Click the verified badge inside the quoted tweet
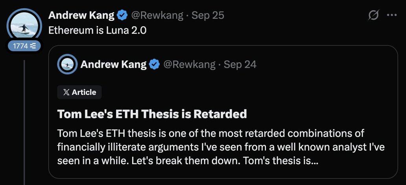 pyautogui.click(x=155, y=64)
